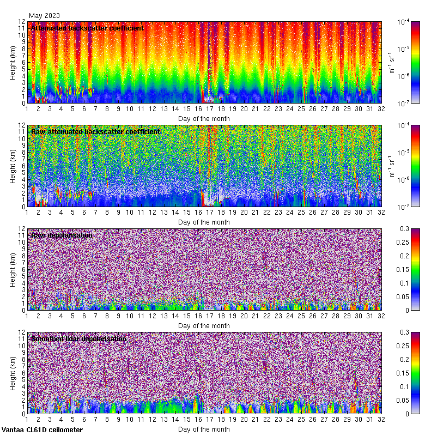Click the colorbar next to the Attenuated backscatter plot
Image resolution: width=425 pixels, height=436 pixels.
click(x=415, y=62)
